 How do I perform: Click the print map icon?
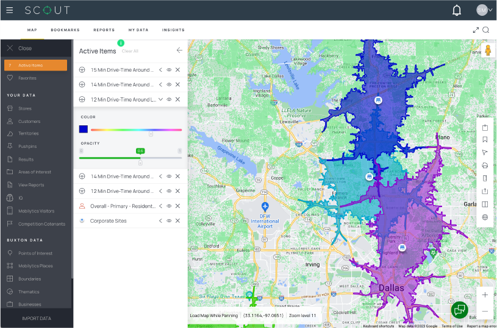pyautogui.click(x=485, y=166)
